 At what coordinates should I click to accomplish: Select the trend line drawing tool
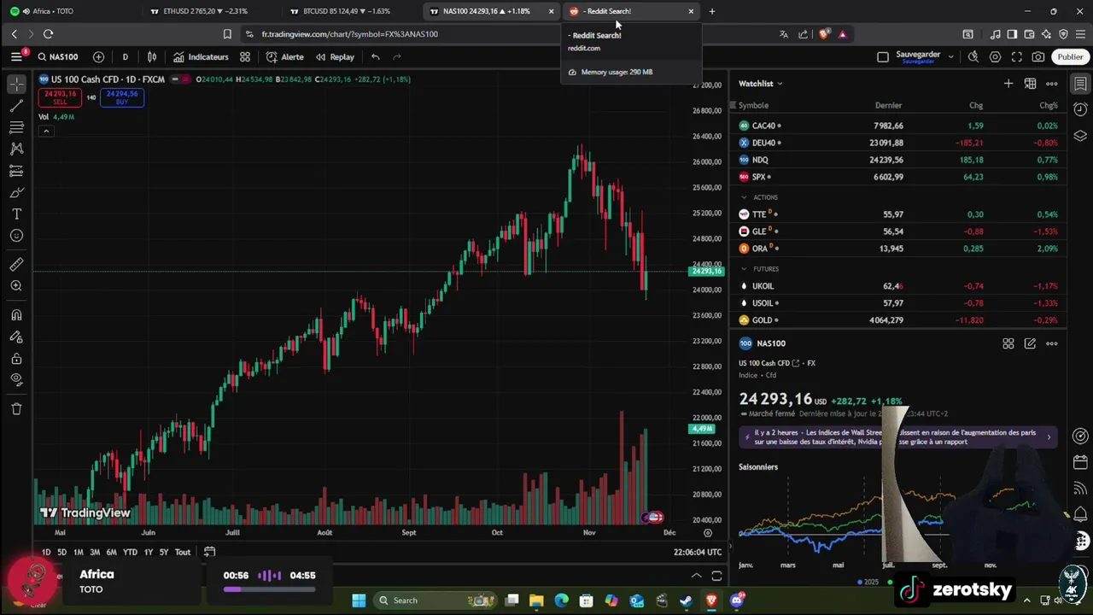[16, 106]
